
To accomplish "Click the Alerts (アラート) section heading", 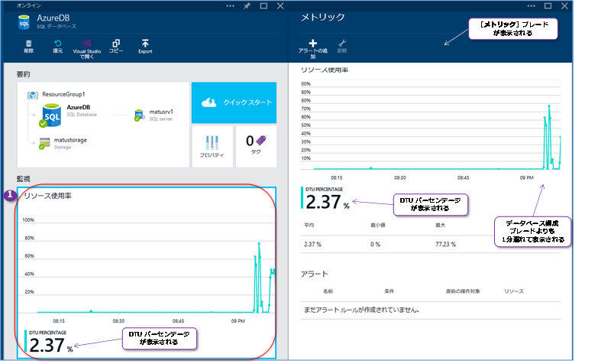I will (315, 274).
